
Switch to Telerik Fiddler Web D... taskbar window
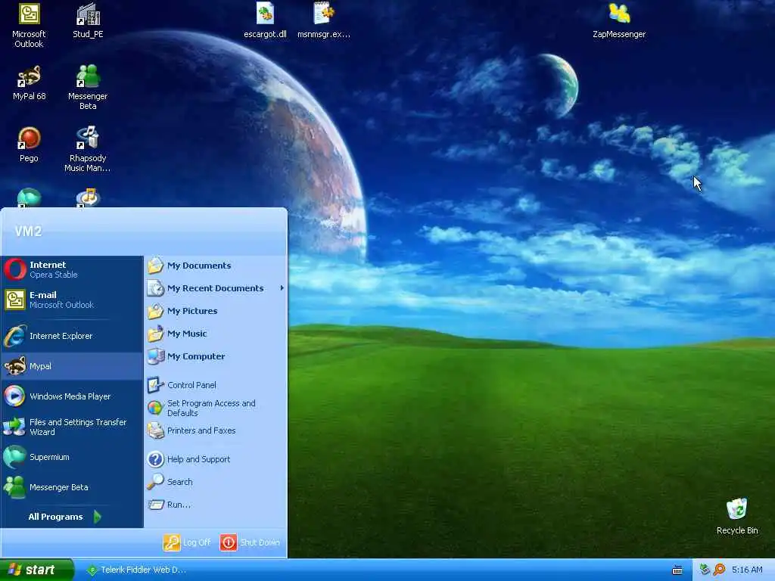click(136, 570)
